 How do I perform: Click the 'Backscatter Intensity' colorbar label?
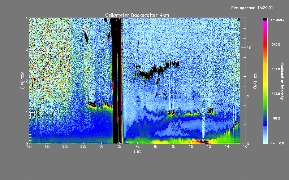pyautogui.click(x=282, y=81)
